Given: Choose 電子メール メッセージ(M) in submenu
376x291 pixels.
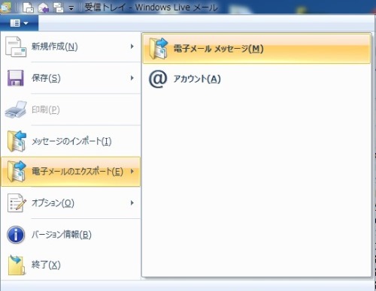Looking at the screenshot, I should (256, 49).
